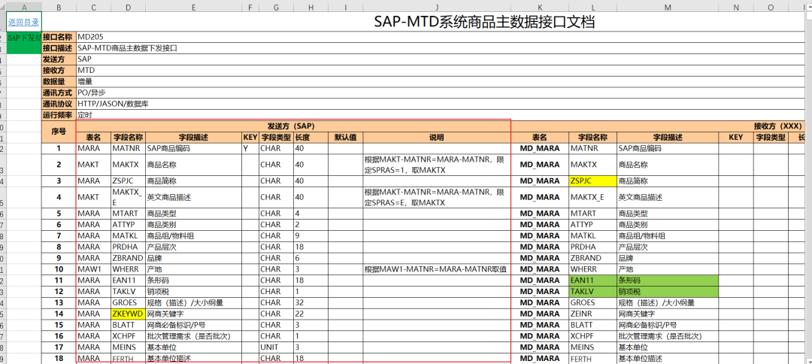Click the sender MTART field cell
The width and height of the screenshot is (812, 364).
click(x=128, y=214)
